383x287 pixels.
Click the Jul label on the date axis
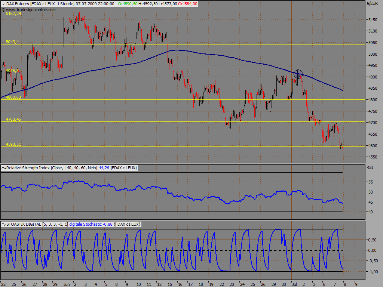(x=295, y=284)
